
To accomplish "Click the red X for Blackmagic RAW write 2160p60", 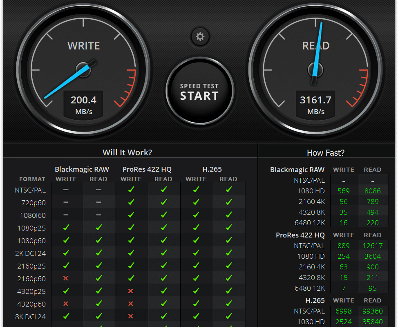I will click(66, 278).
